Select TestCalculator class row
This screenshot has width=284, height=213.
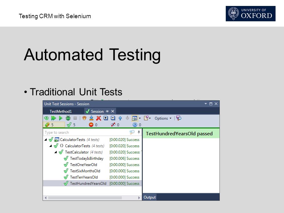point(92,152)
